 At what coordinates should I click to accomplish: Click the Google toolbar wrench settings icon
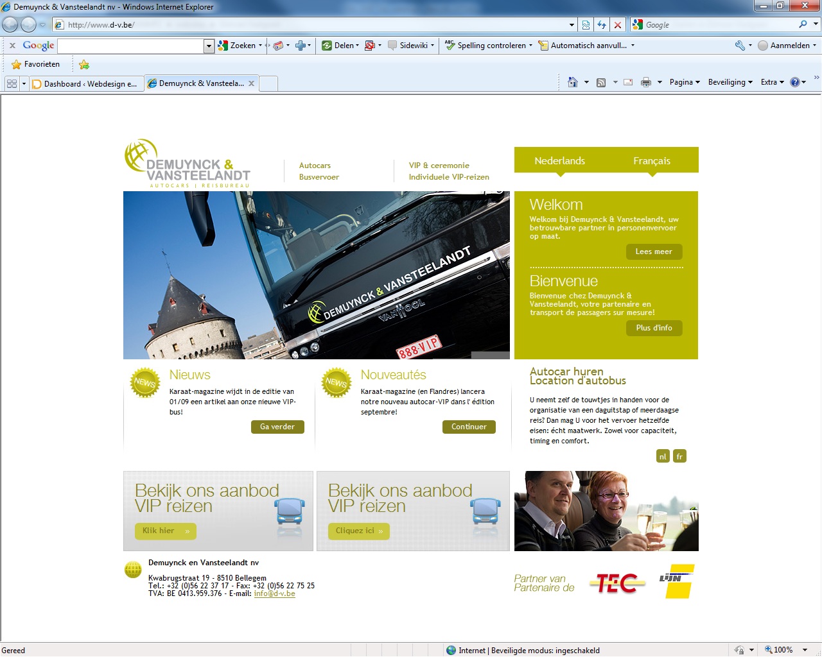tap(740, 46)
